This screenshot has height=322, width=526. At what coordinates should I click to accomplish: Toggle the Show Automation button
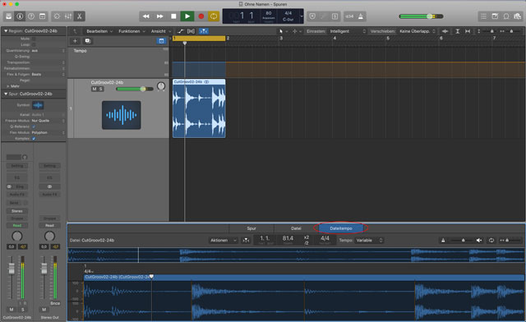[x=181, y=31]
